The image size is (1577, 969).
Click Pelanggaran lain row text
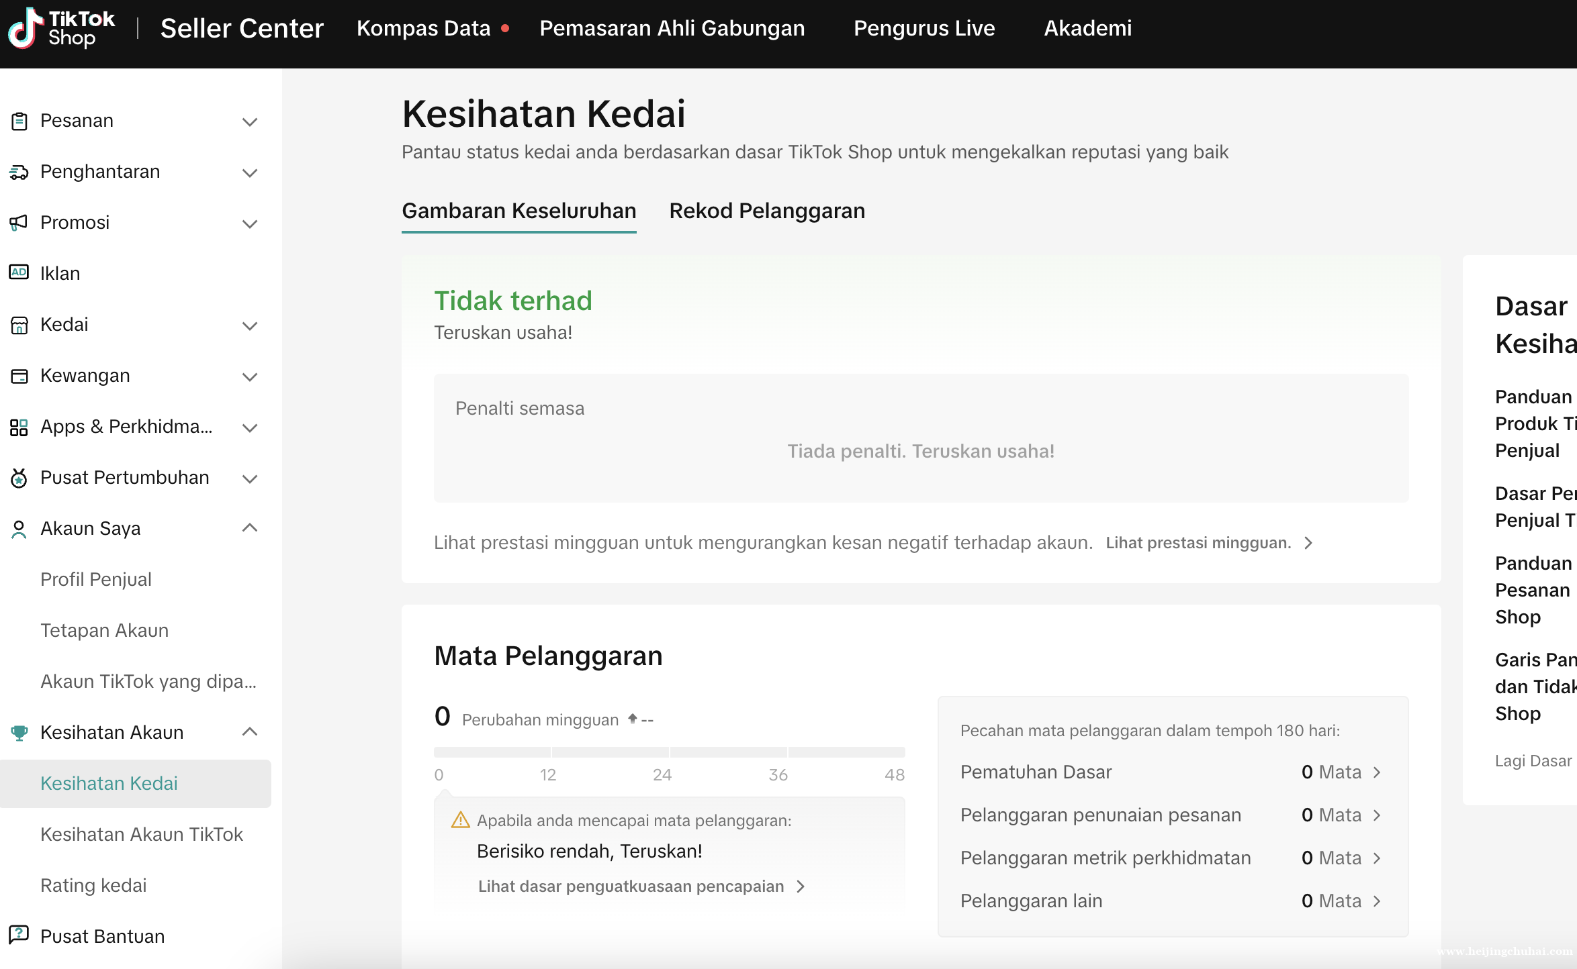tap(1031, 901)
